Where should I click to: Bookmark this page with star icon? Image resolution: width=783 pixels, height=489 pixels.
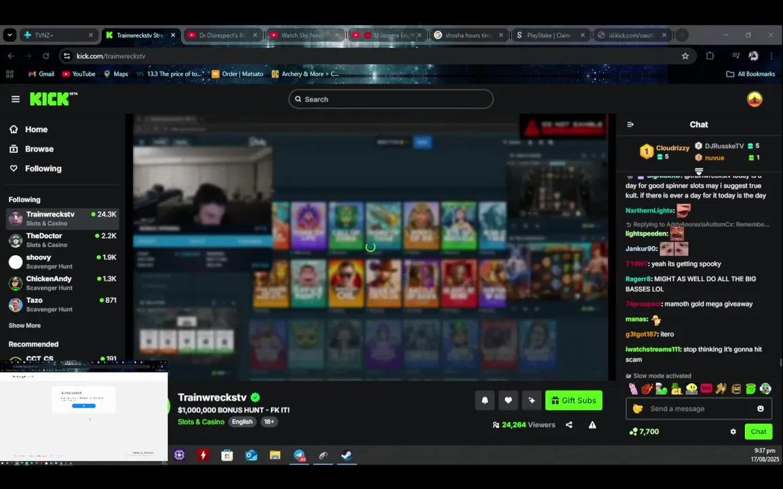point(685,56)
